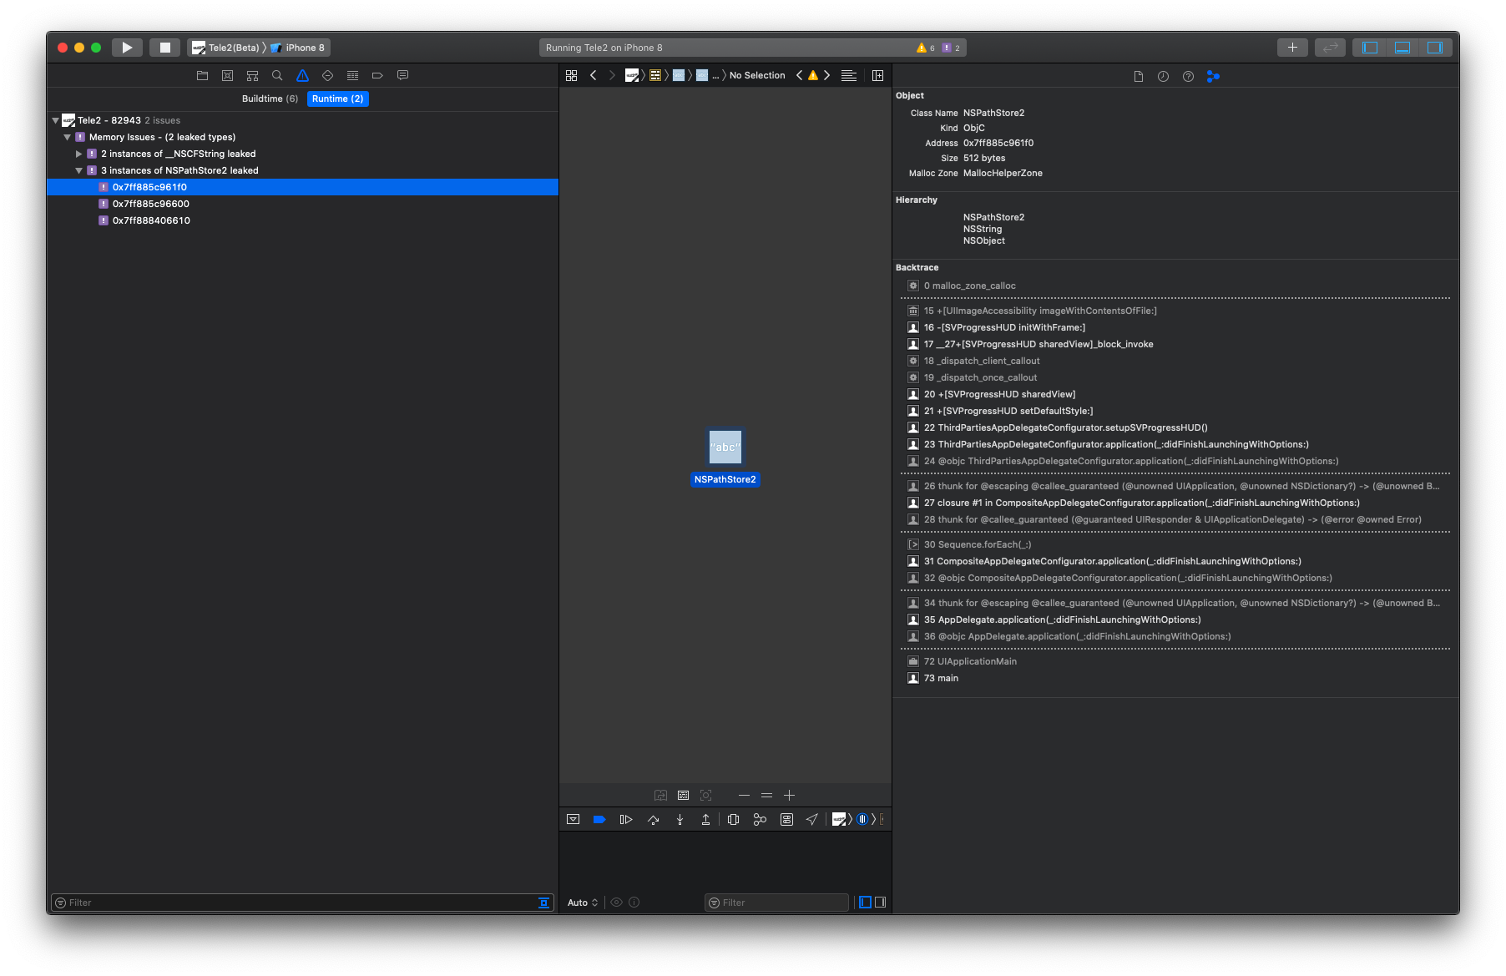Open the Breakpoint navigator icon
This screenshot has width=1506, height=976.
click(377, 75)
